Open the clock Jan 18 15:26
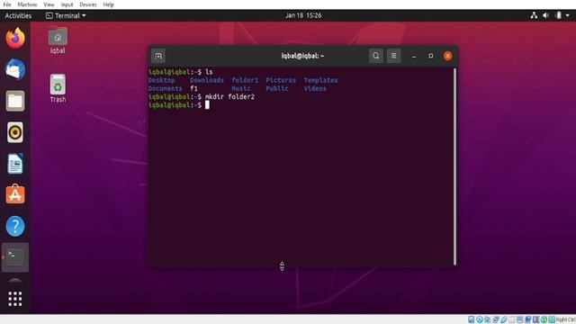Screen dimensions: 576x324 coord(303,15)
